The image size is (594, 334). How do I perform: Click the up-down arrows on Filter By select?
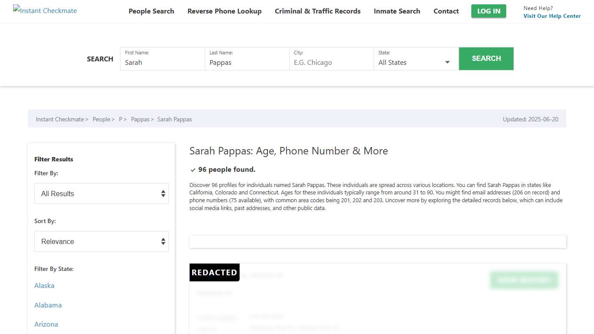pyautogui.click(x=163, y=194)
